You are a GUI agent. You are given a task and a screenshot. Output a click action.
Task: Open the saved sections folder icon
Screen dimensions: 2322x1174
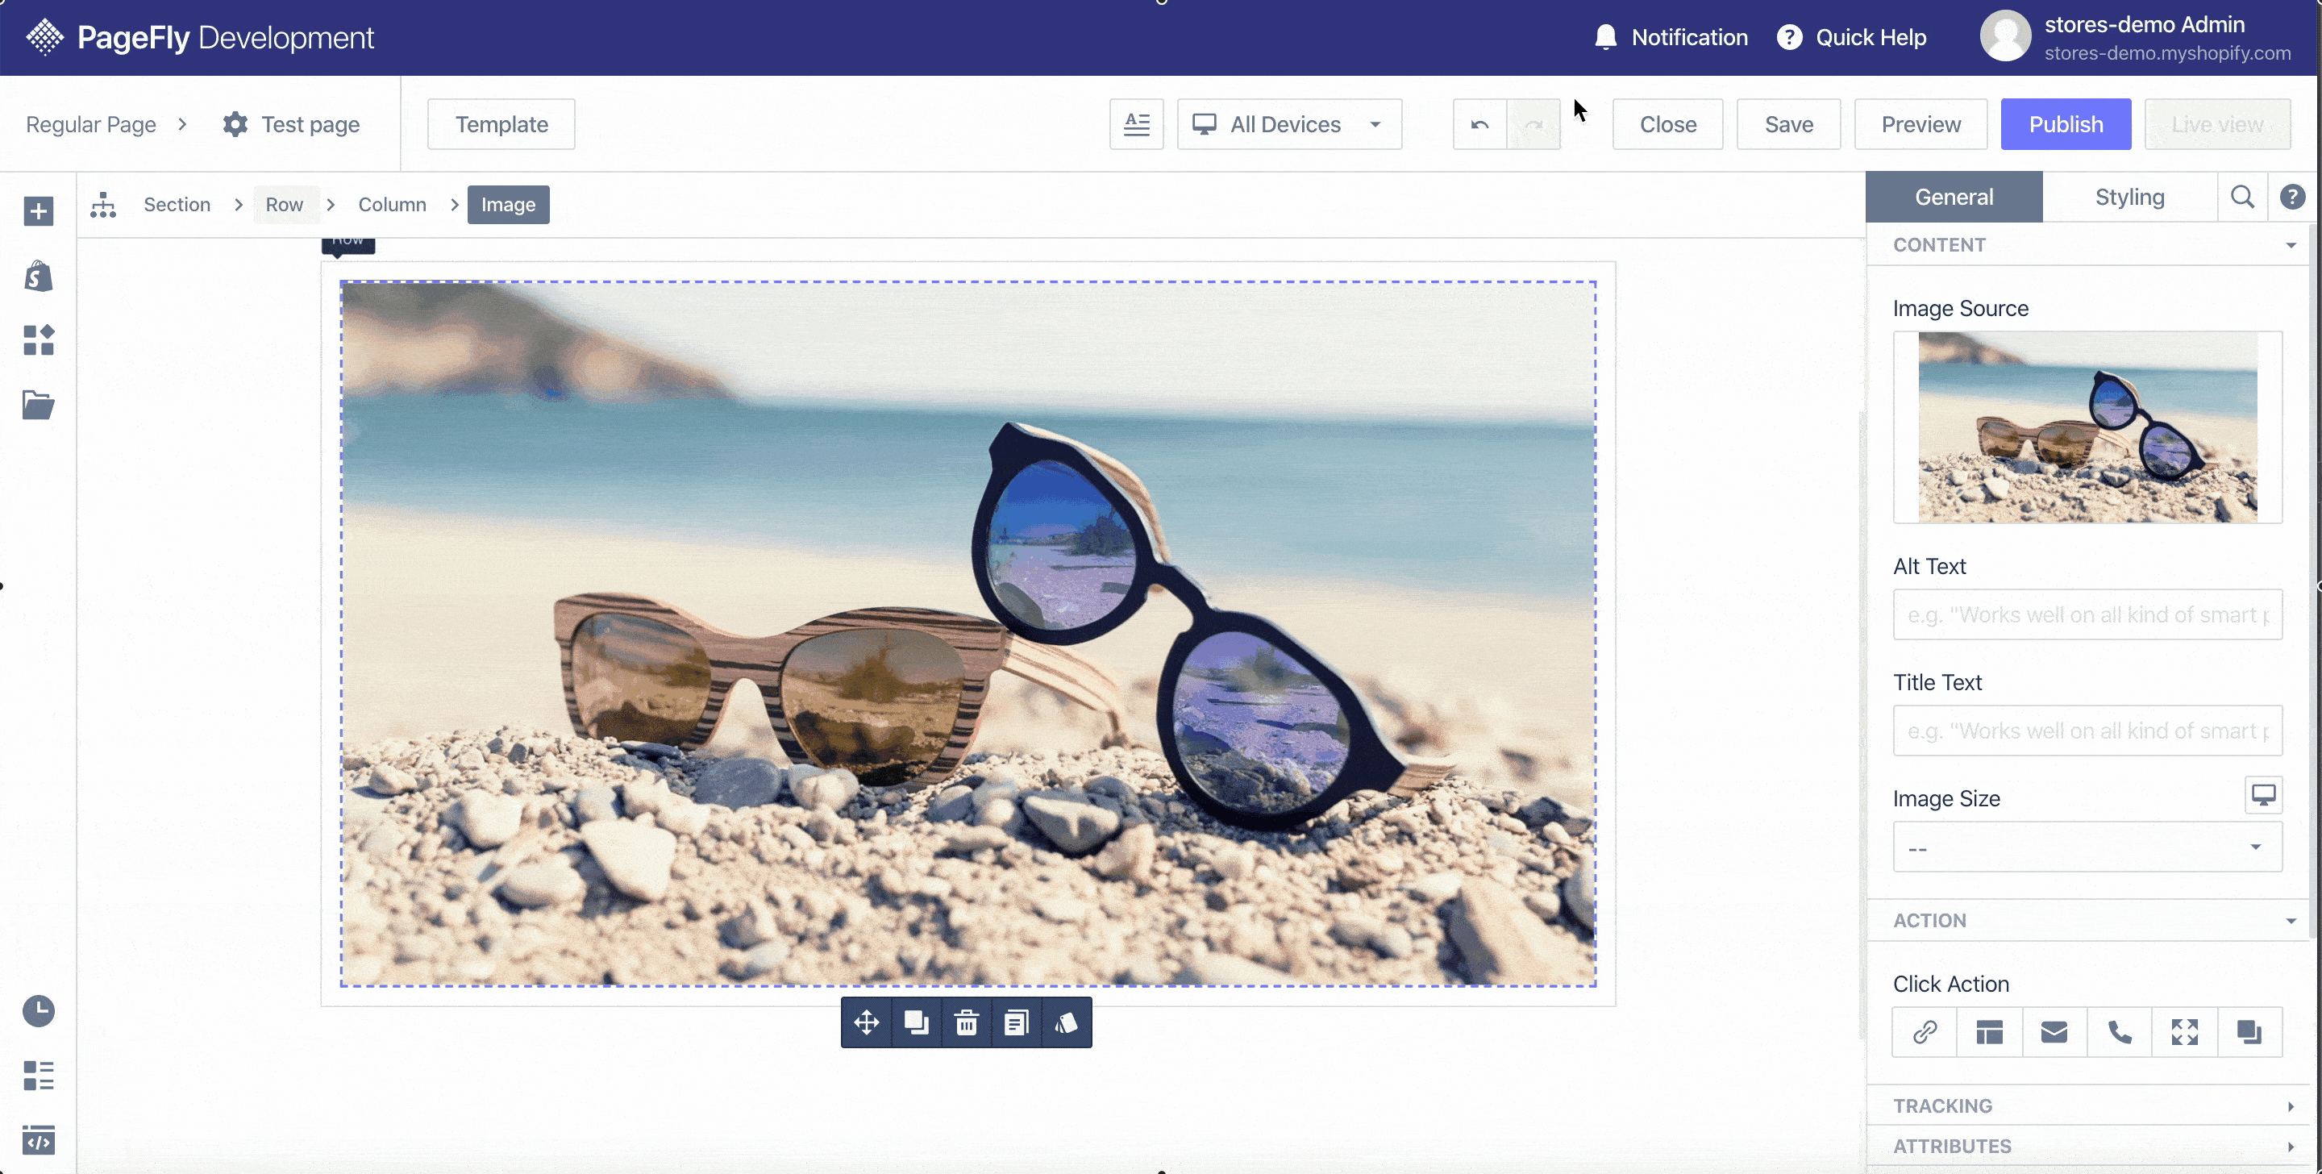pyautogui.click(x=38, y=405)
